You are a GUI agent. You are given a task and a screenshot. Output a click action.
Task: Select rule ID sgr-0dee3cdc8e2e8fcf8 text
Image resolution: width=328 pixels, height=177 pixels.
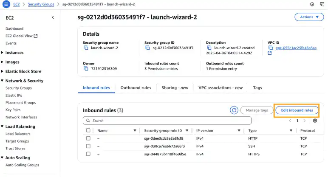point(164,138)
